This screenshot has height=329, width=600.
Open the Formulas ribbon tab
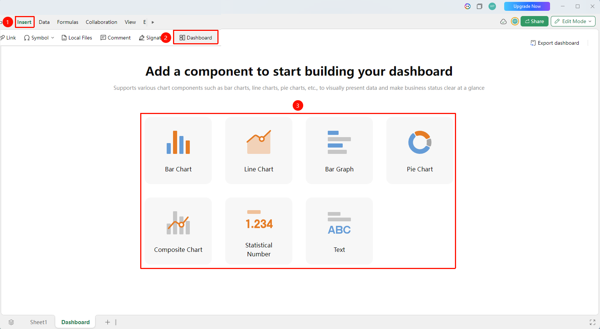[67, 22]
